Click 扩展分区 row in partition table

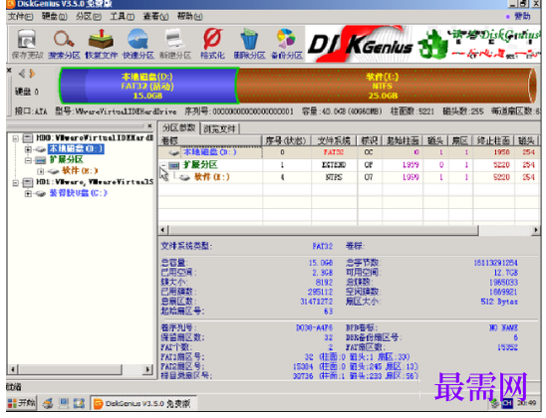point(349,165)
